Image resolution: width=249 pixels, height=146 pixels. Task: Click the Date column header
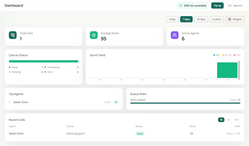coord(237,126)
